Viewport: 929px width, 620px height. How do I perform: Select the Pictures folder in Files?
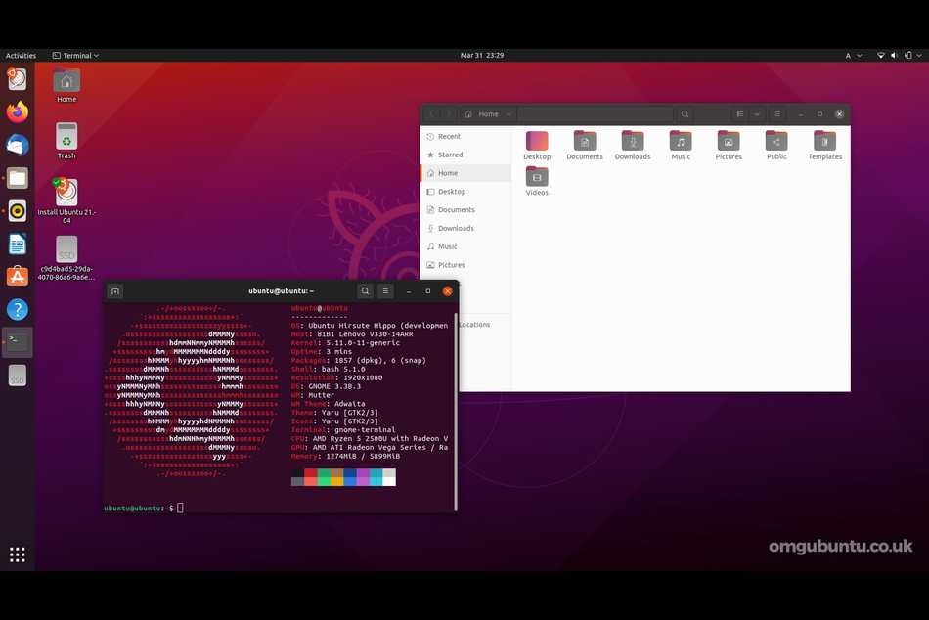(729, 145)
